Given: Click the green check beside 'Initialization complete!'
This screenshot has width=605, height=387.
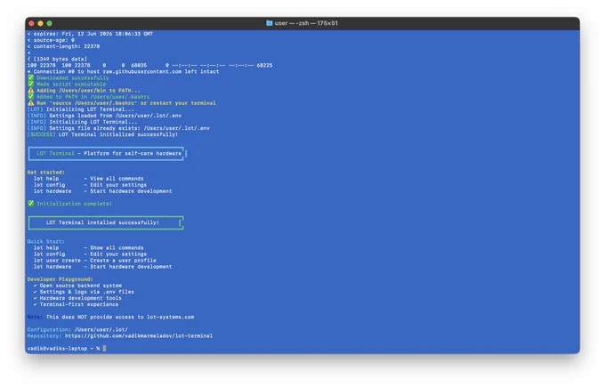Looking at the screenshot, I should click(x=31, y=204).
